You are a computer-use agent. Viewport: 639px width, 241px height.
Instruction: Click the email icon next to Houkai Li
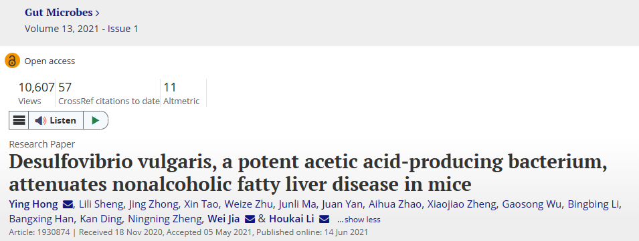point(324,220)
